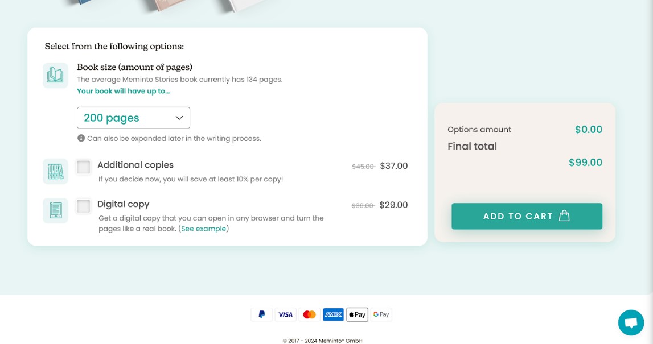Click the Amex payment icon
This screenshot has width=653, height=344.
333,314
